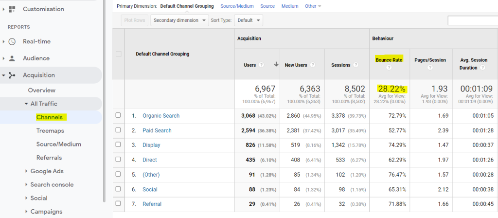Open Treemaps report in sidebar

pyautogui.click(x=50, y=131)
